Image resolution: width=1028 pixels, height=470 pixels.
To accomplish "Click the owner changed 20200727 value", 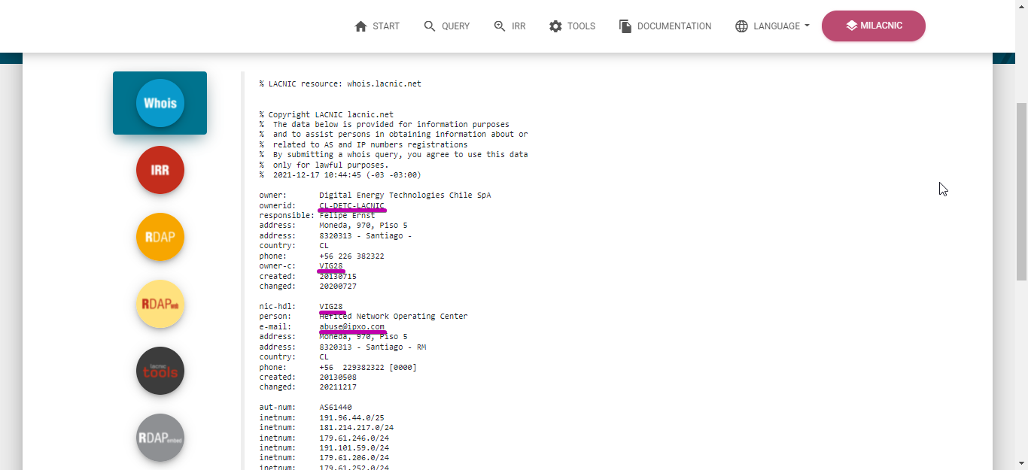I will 338,287.
